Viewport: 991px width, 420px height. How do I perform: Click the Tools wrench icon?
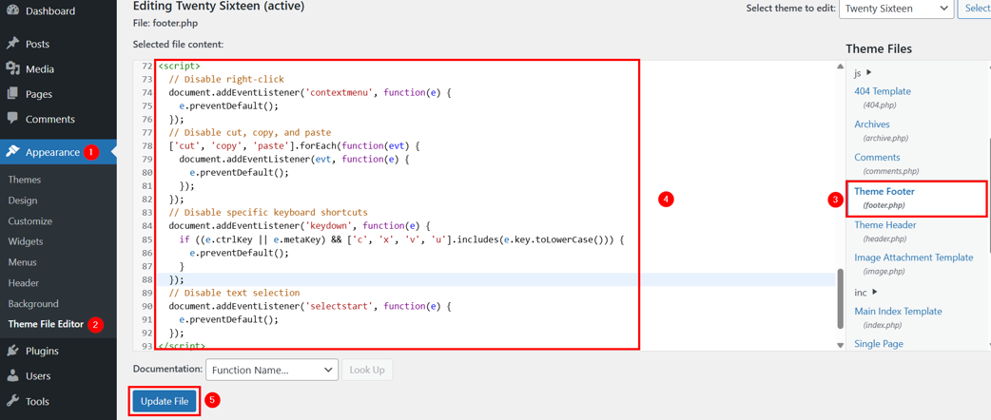[12, 401]
